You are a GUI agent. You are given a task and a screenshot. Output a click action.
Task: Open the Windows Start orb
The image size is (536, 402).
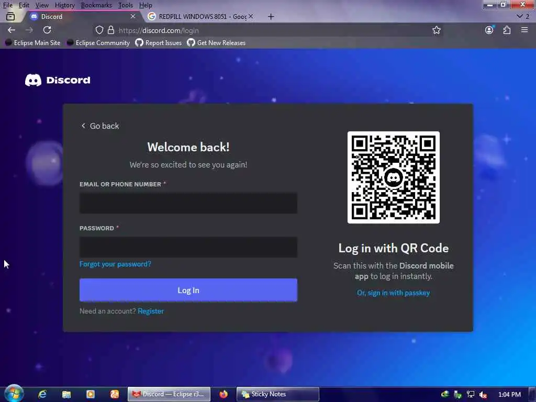tap(14, 394)
